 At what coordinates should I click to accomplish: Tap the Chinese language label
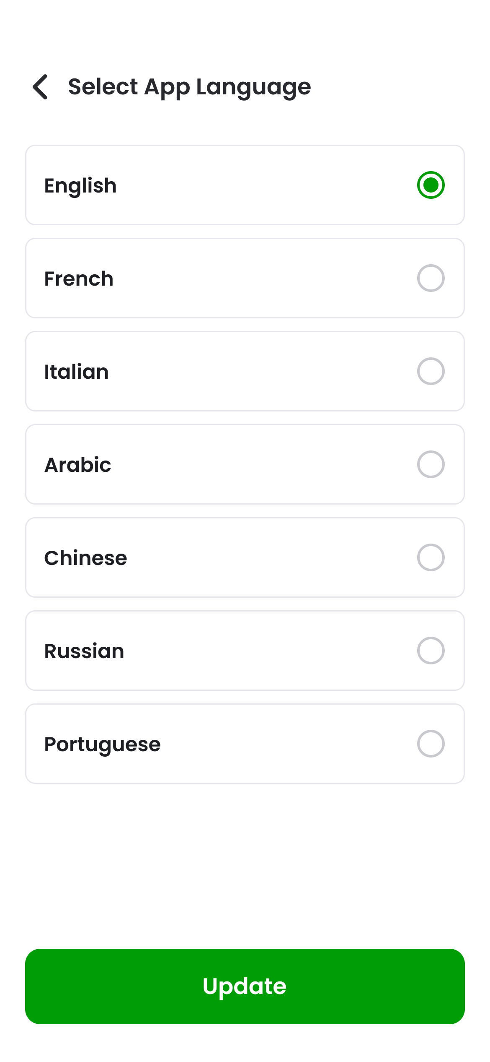(85, 558)
